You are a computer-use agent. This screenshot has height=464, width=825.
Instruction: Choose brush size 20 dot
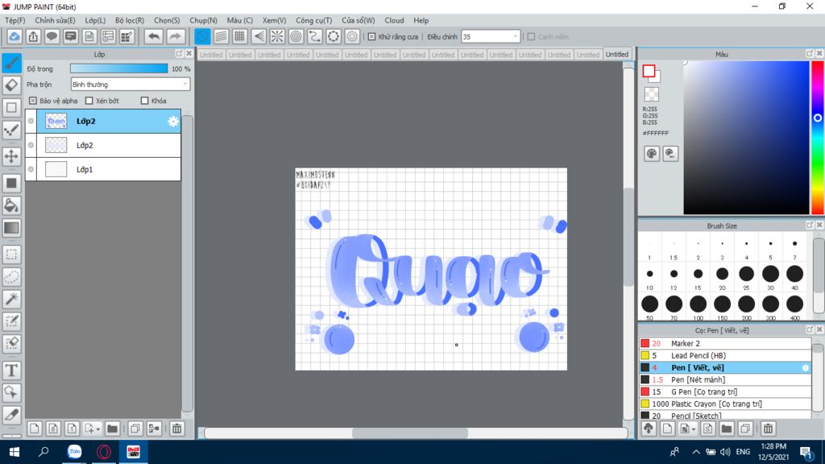pos(723,274)
